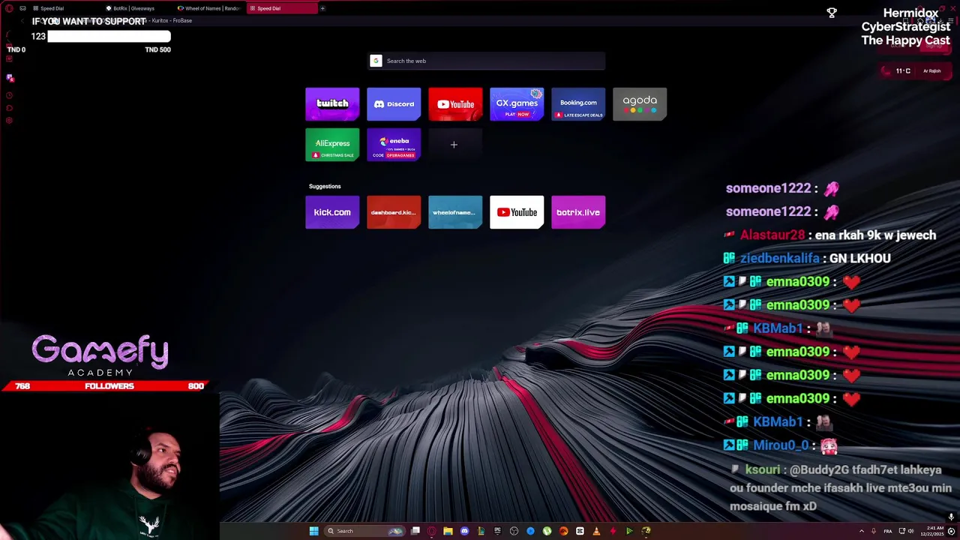Click the green play arrow taskbar icon
The width and height of the screenshot is (960, 540).
[x=629, y=531]
